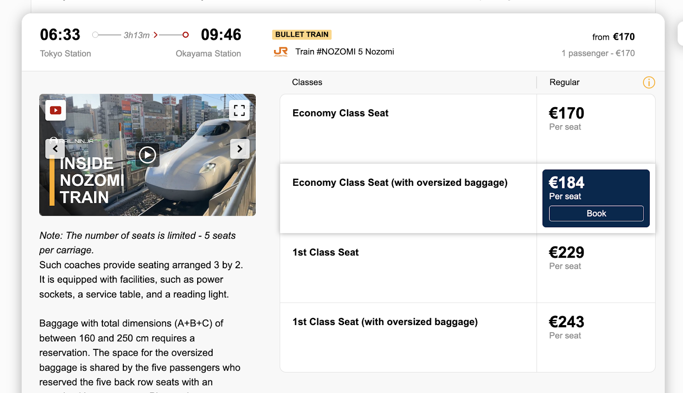Viewport: 683px width, 393px height.
Task: Click the Okayama Station arrival label
Action: coord(208,54)
